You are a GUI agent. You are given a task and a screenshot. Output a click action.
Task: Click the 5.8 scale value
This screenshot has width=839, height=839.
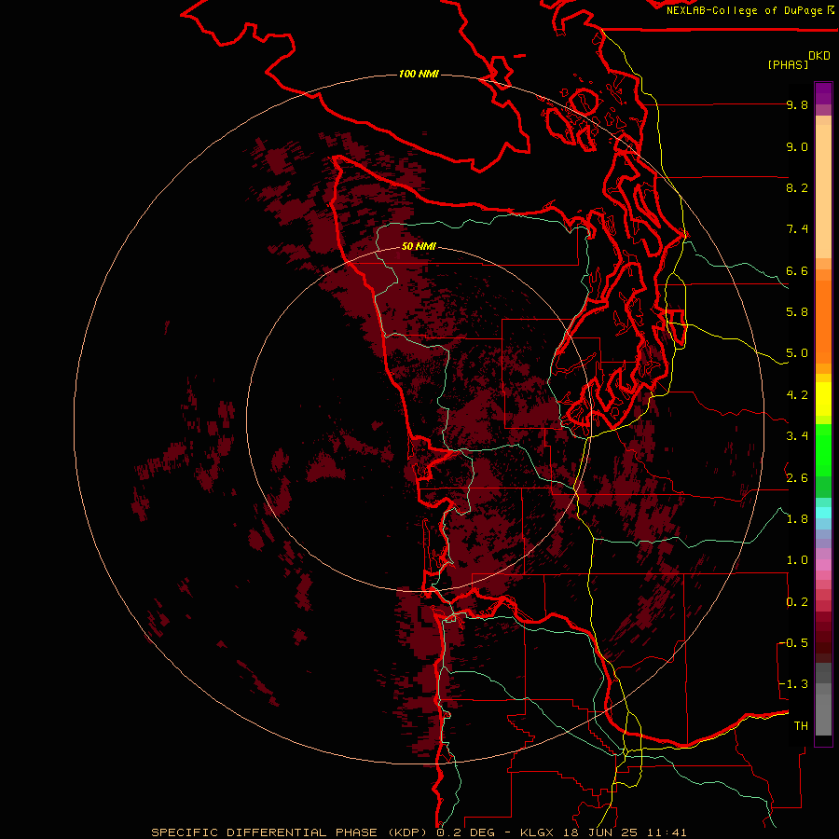(797, 312)
